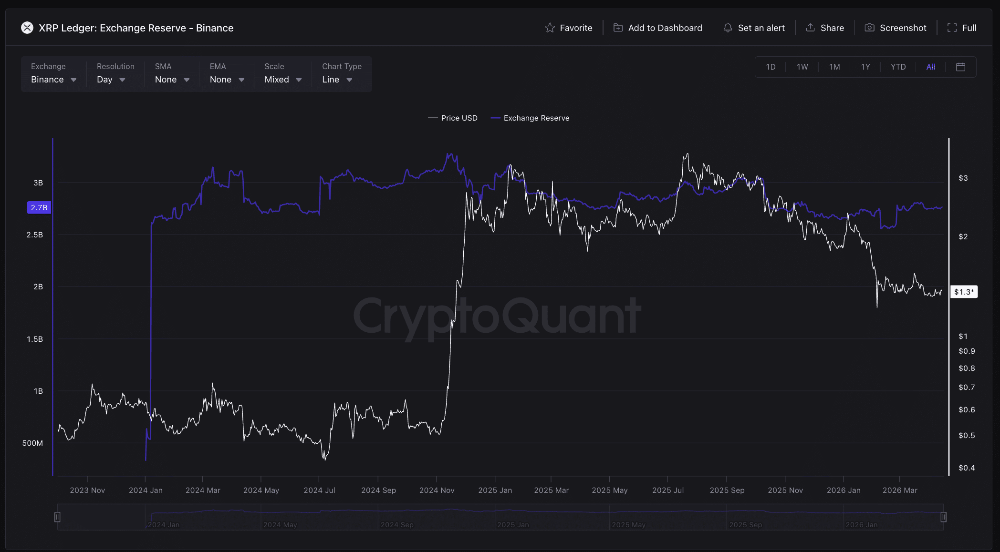Click the Add to Dashboard plus-folder icon

(x=618, y=28)
